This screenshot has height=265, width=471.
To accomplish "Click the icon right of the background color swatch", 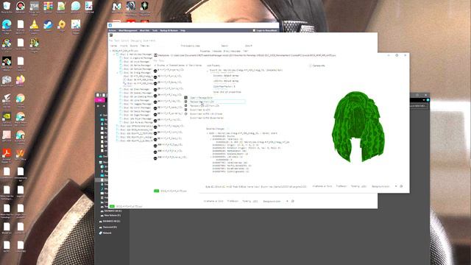I will pos(401,186).
